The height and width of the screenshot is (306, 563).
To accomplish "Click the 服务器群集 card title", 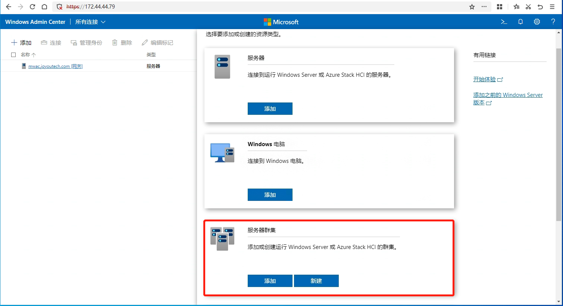I will (x=262, y=230).
